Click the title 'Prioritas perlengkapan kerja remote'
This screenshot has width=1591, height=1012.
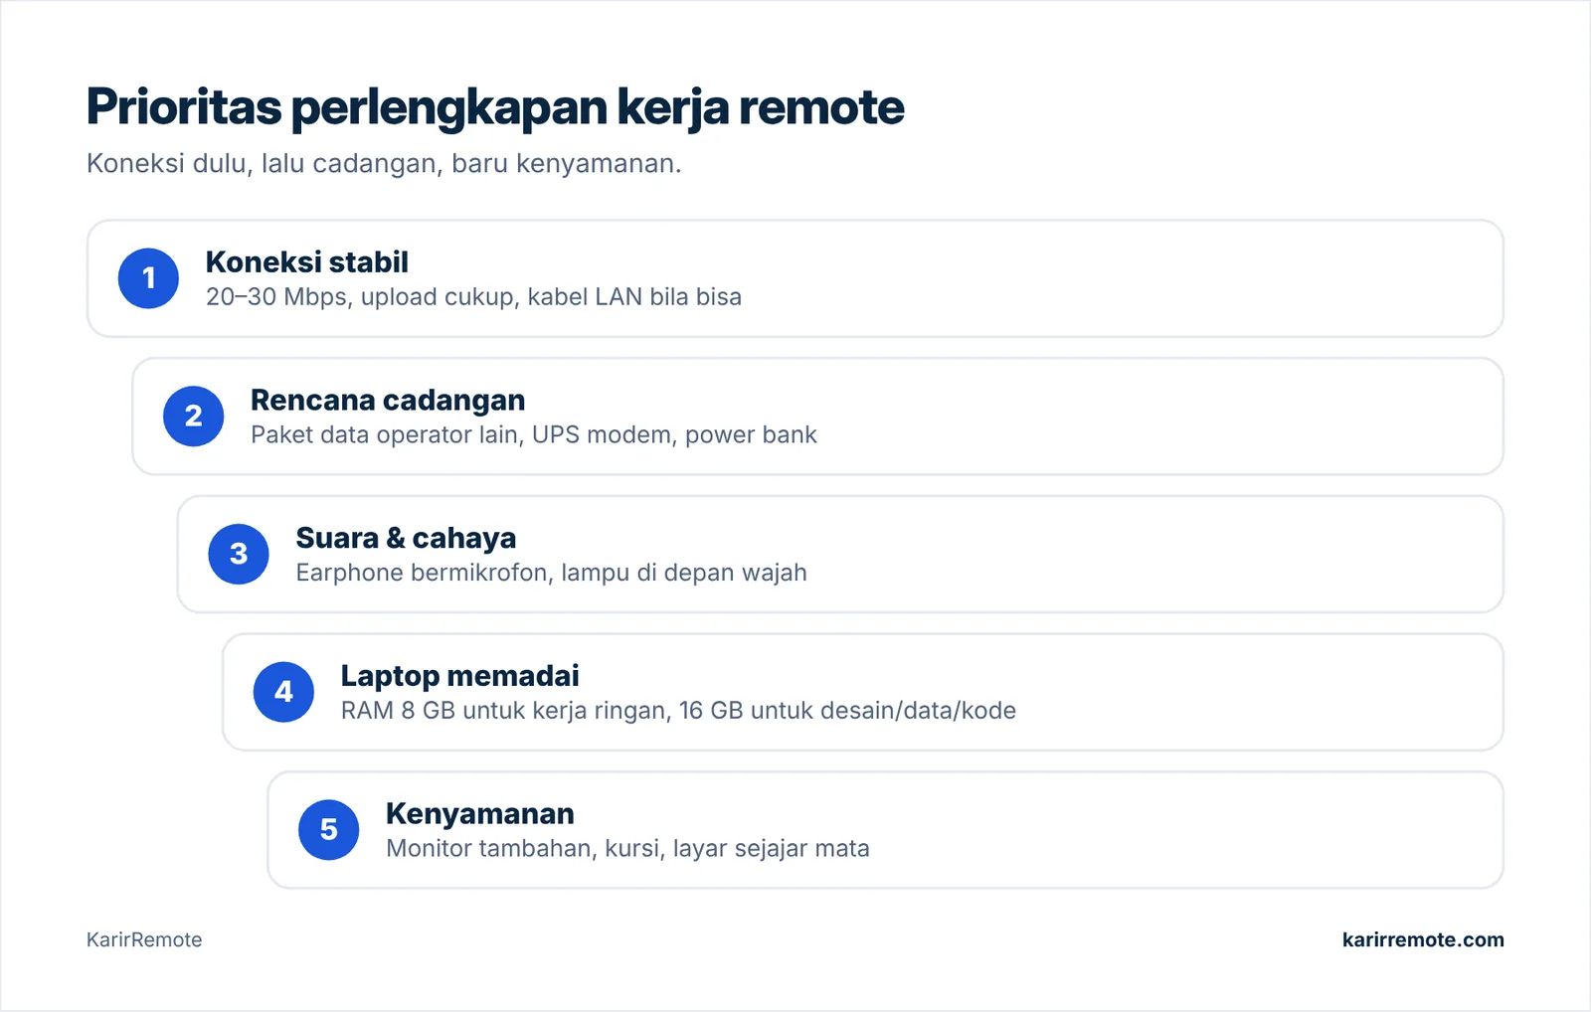(x=495, y=107)
